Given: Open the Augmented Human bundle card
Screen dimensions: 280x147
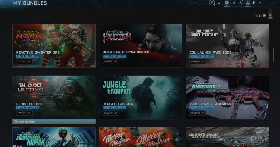Looking at the screenshot, I should pyautogui.click(x=54, y=137).
